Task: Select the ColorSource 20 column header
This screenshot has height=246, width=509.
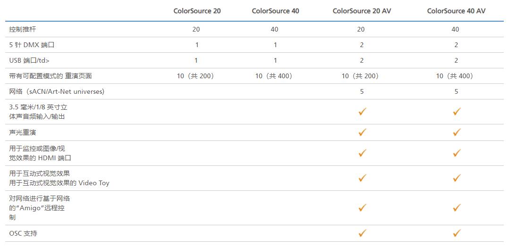Action: (197, 11)
